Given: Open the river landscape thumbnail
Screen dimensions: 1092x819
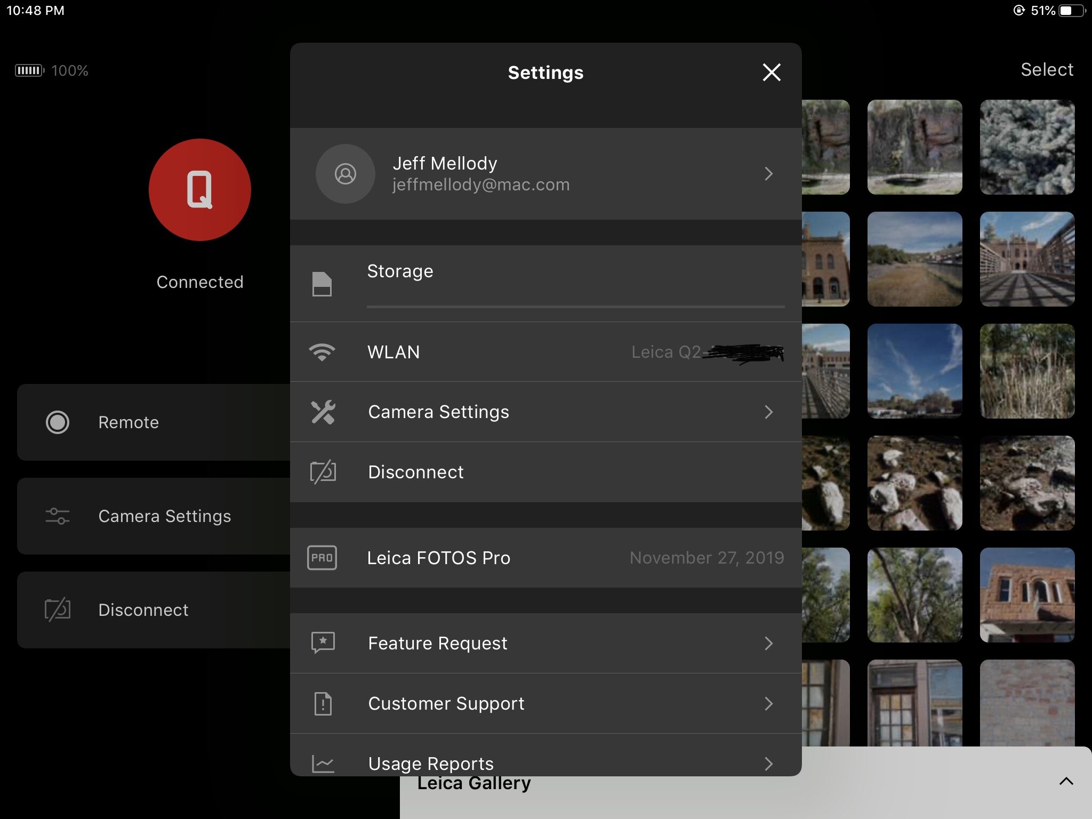Looking at the screenshot, I should click(915, 259).
